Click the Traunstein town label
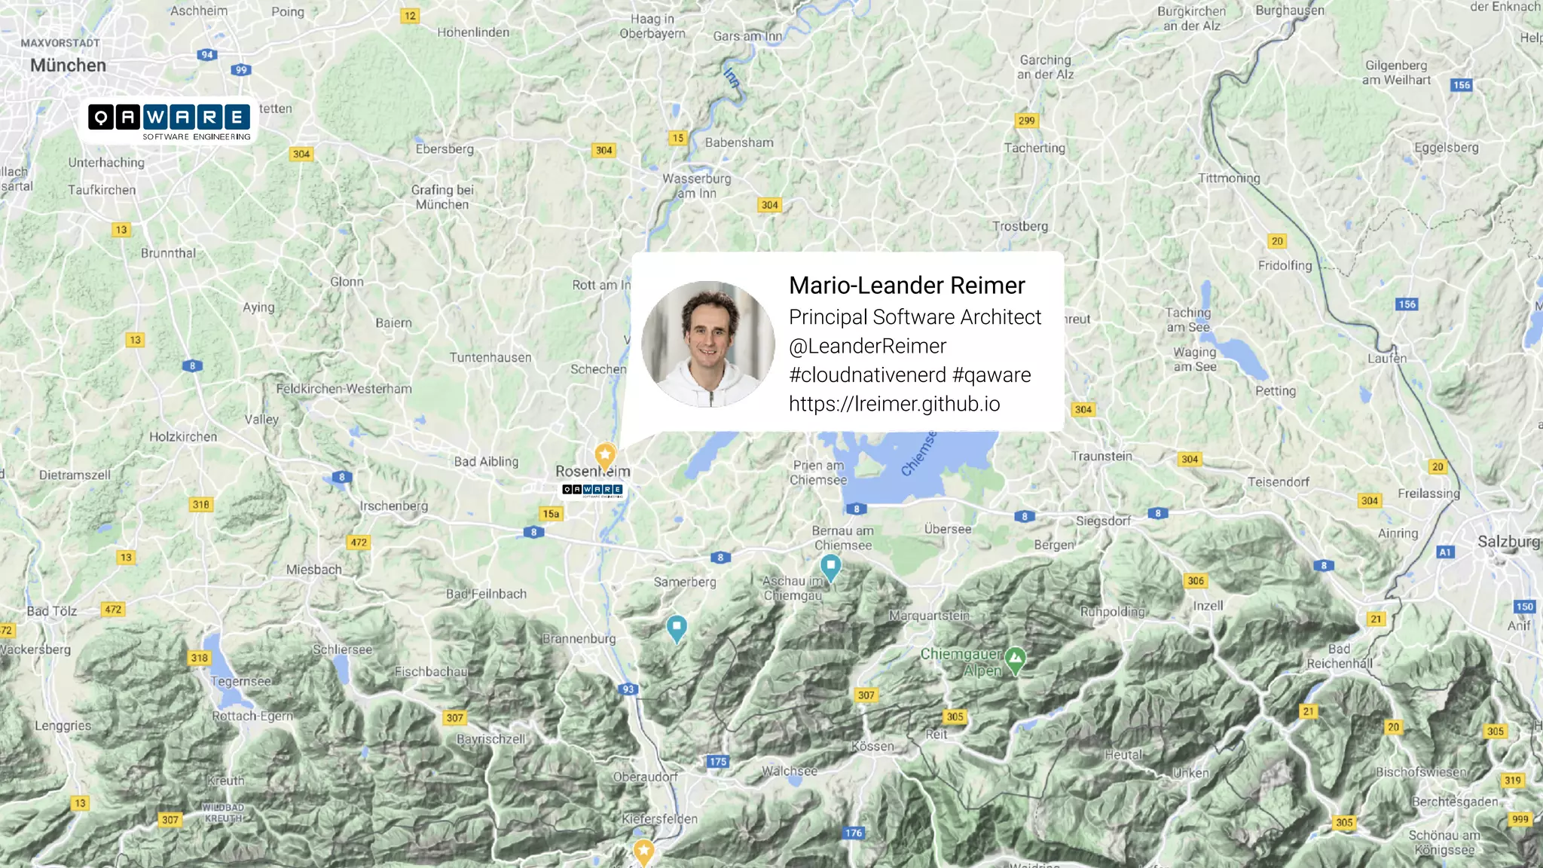1543x868 pixels. point(1101,457)
